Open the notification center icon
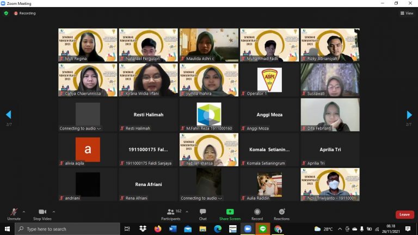418x235 pixels. (408, 229)
